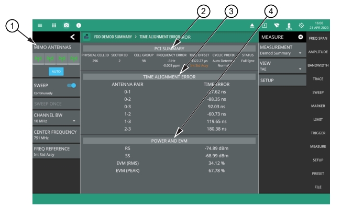Screen dimensions: 341x208
Task: Click the cell group value 98
Action: click(144, 61)
